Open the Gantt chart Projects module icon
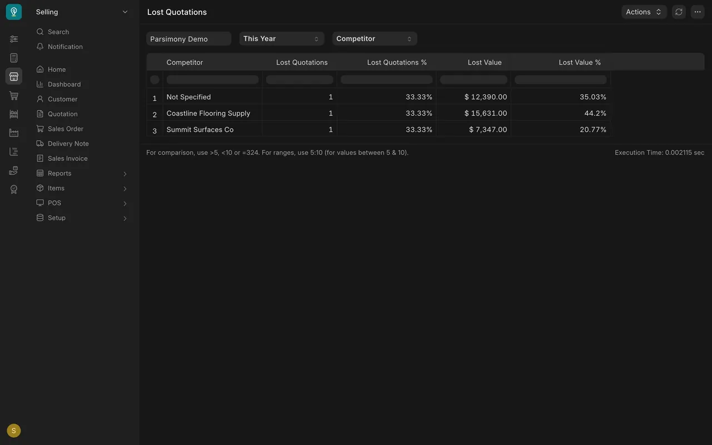Image resolution: width=712 pixels, height=445 pixels. (x=14, y=151)
